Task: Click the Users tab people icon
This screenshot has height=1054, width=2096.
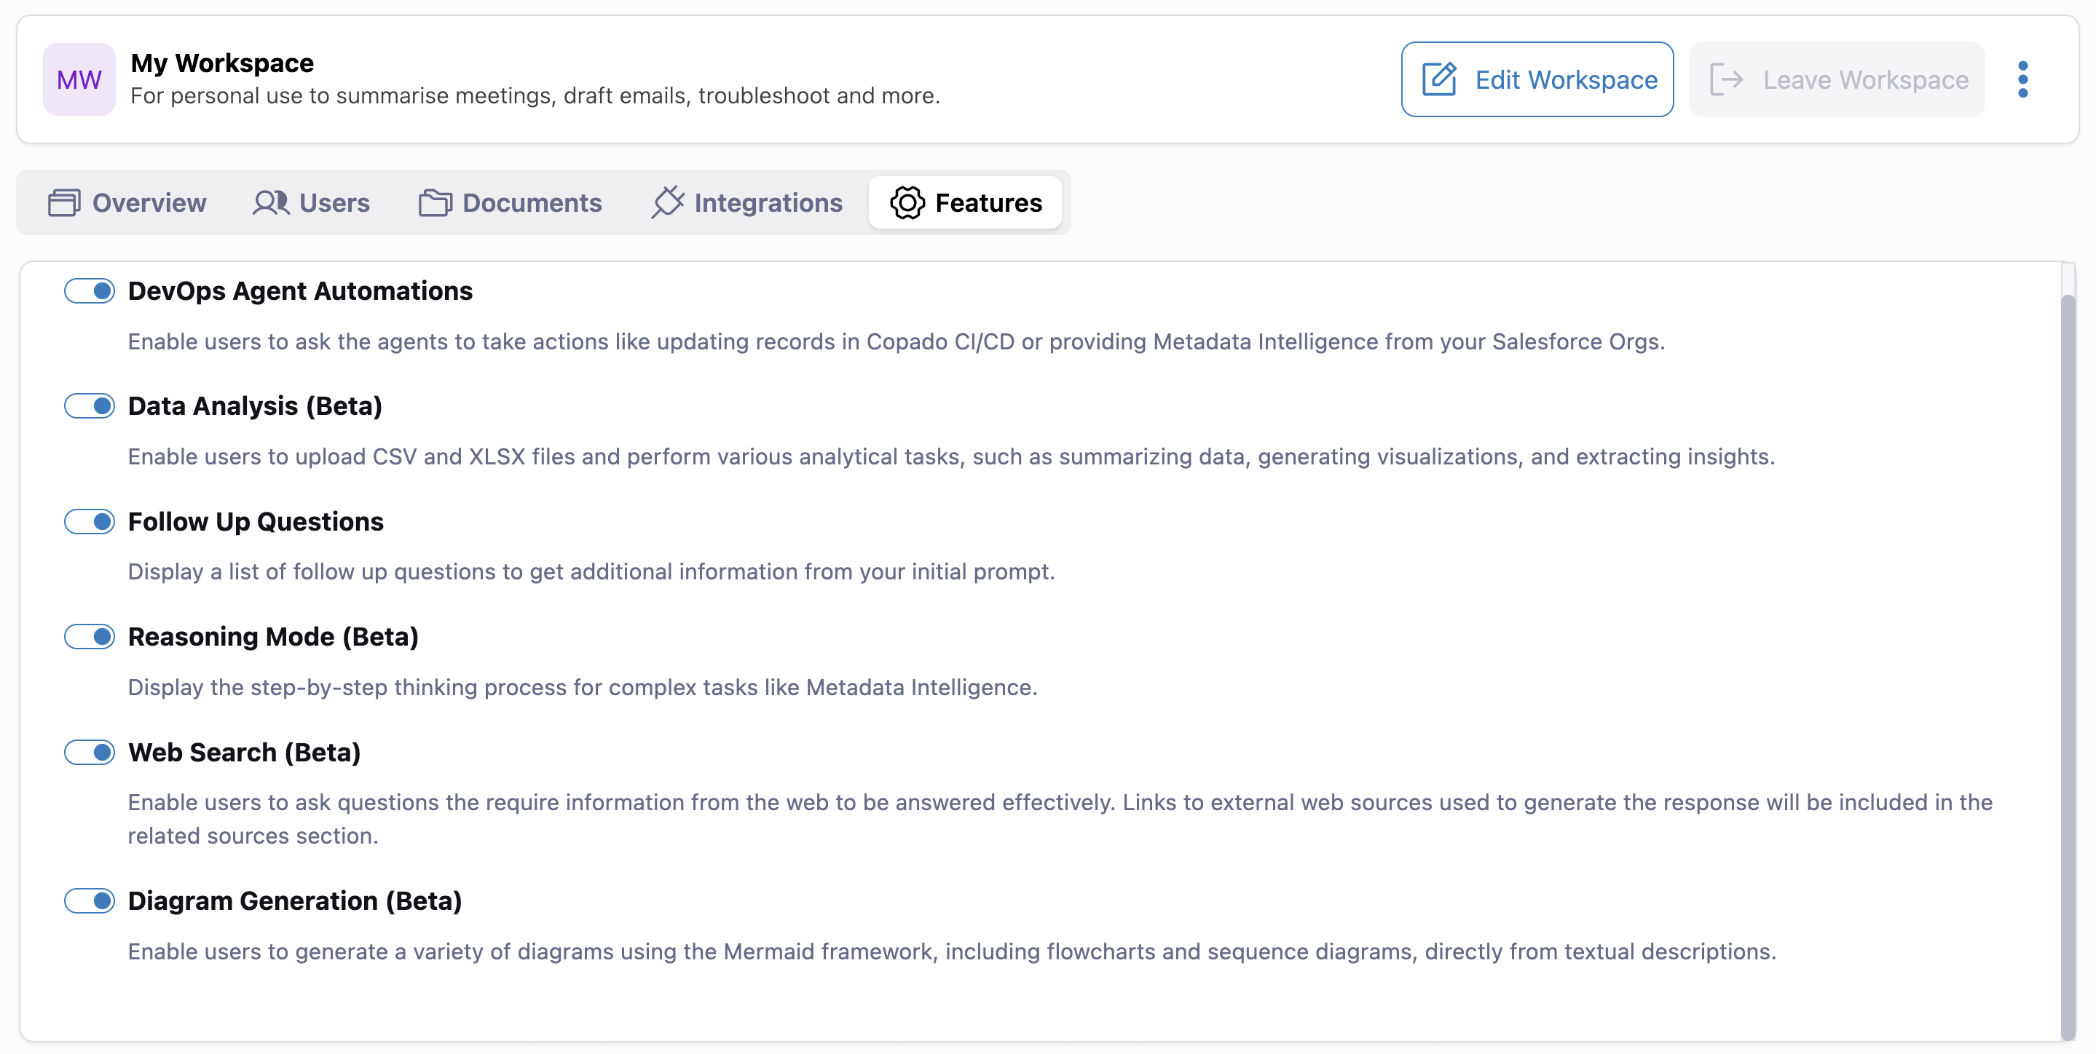Action: point(270,202)
